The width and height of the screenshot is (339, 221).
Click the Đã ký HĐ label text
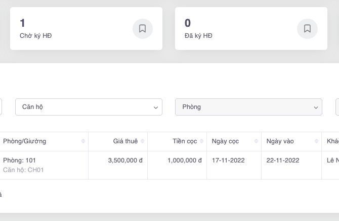198,36
